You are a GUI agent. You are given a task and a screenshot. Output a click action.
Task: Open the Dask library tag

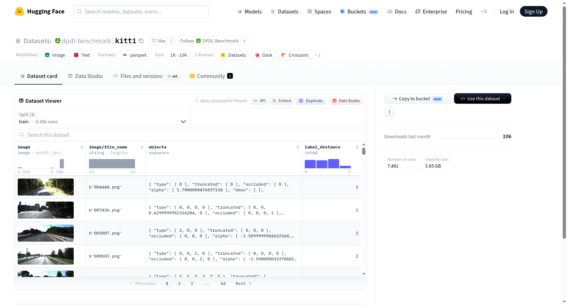(x=263, y=55)
